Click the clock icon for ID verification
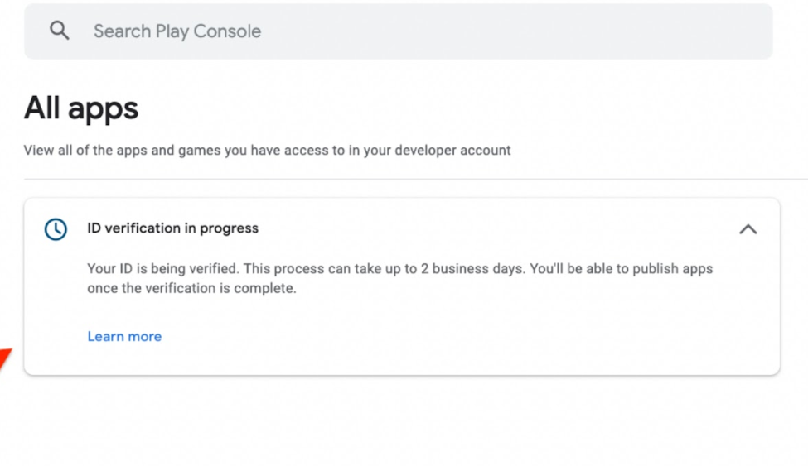The height and width of the screenshot is (466, 808). [x=56, y=229]
